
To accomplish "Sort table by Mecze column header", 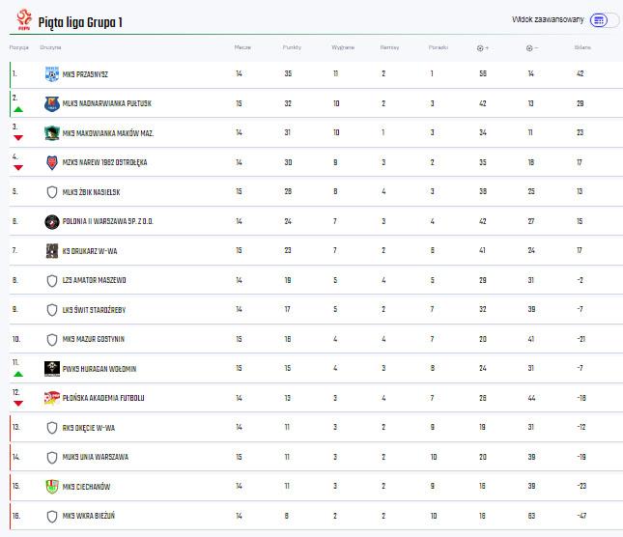I will (x=241, y=46).
